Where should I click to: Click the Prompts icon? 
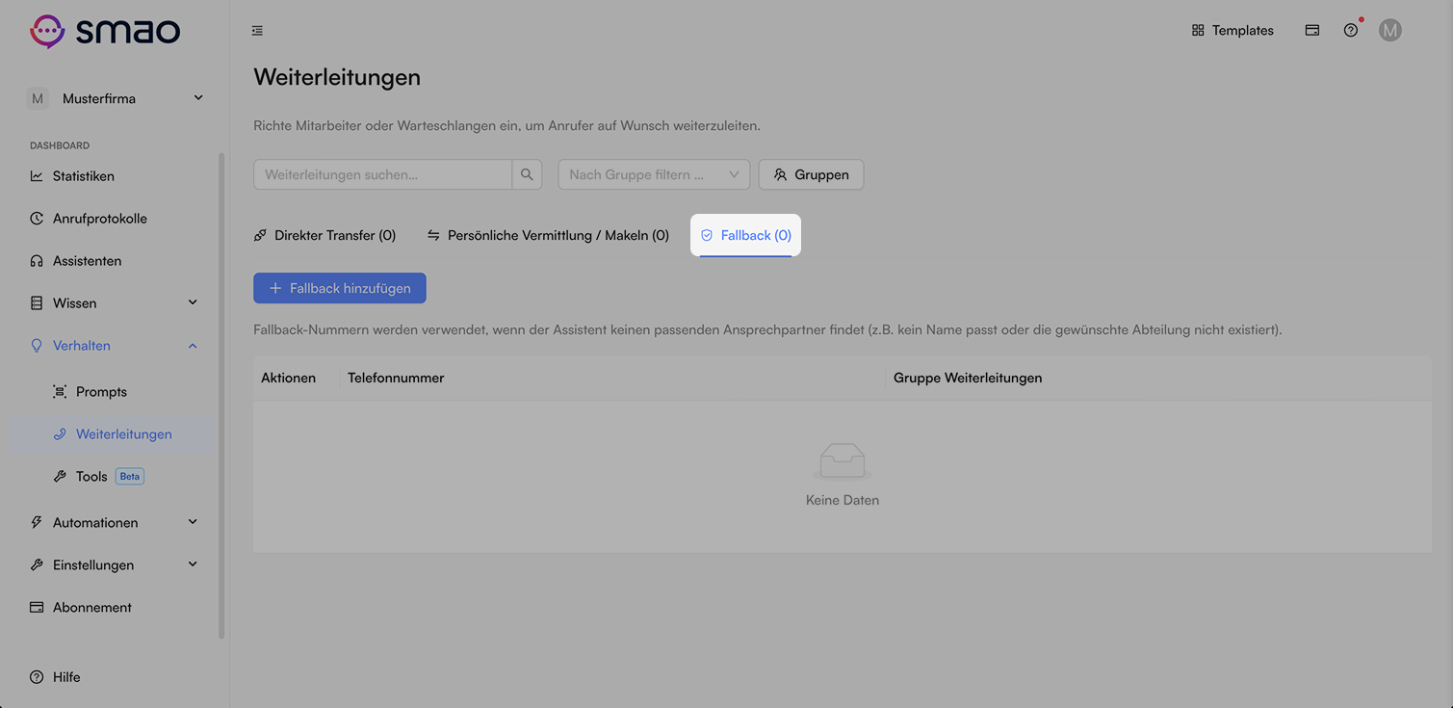click(x=60, y=392)
